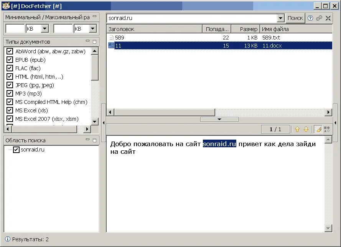Click the Поиск search button
The image size is (341, 247).
coord(295,18)
